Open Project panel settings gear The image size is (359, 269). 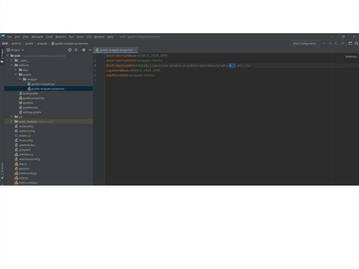[x=83, y=50]
